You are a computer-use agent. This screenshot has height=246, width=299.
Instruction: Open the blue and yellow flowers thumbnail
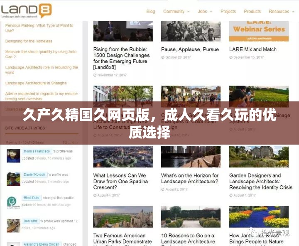pos(259,216)
